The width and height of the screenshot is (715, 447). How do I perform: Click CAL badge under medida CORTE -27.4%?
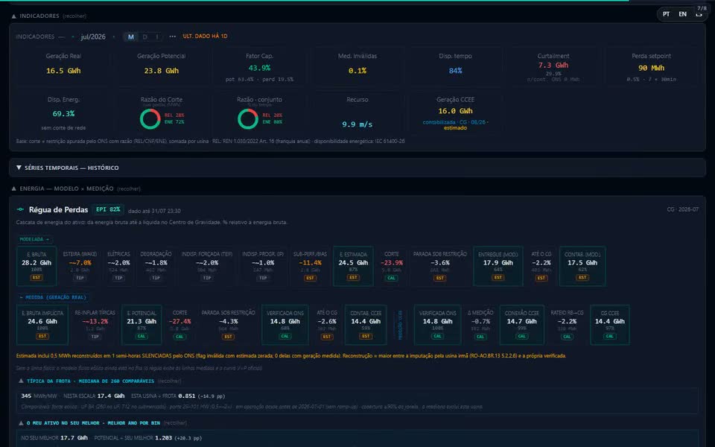(x=179, y=336)
